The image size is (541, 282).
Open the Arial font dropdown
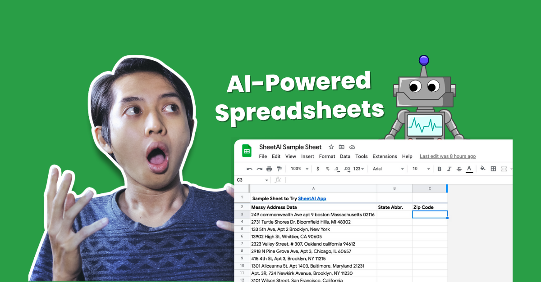point(388,169)
